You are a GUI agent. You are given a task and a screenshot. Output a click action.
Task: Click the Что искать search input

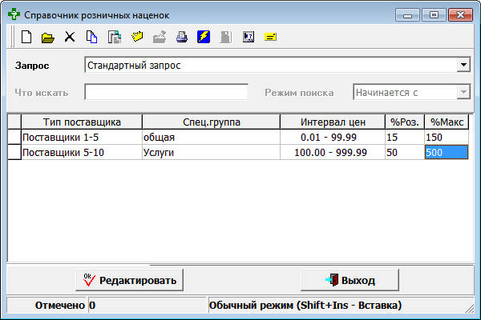[167, 92]
